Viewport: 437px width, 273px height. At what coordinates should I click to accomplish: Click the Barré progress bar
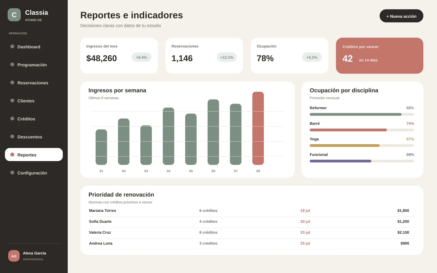[x=362, y=130]
